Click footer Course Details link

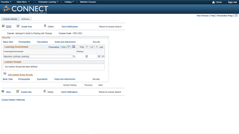(x=8, y=100)
